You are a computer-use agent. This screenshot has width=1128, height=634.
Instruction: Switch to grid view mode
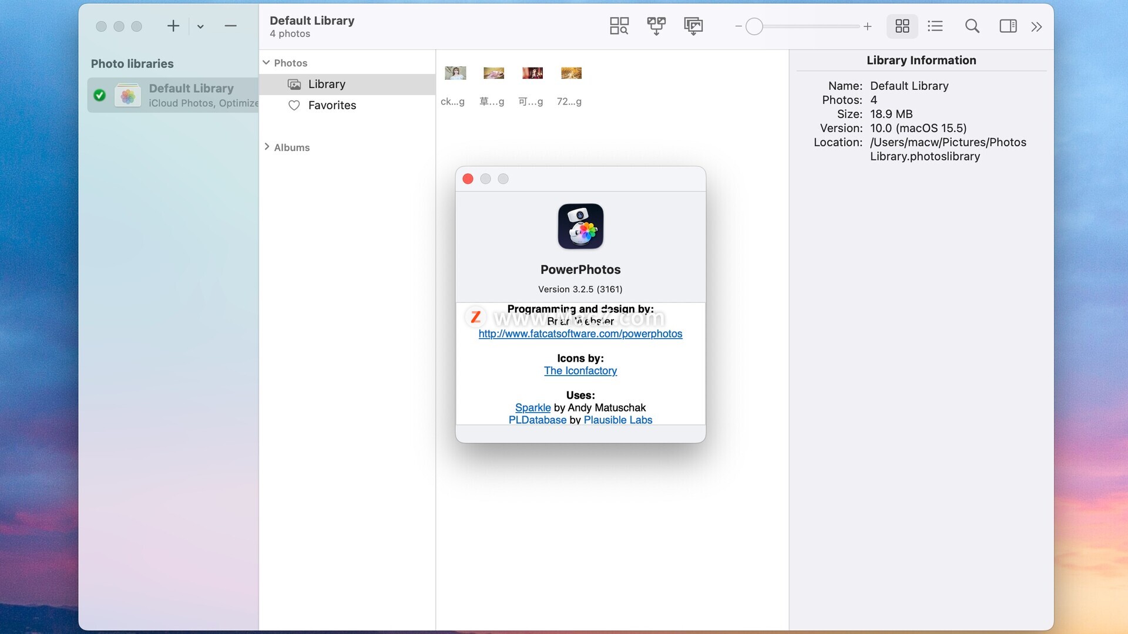902,26
